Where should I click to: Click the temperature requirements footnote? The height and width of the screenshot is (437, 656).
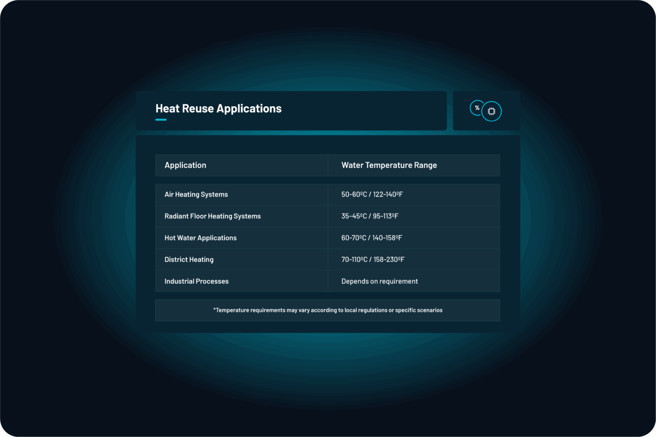click(328, 310)
